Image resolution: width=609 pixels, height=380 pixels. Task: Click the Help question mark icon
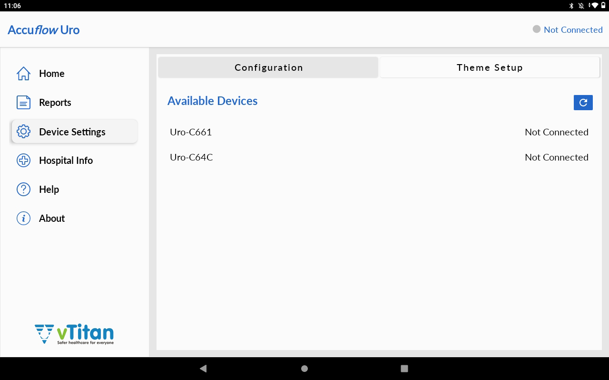coord(23,190)
